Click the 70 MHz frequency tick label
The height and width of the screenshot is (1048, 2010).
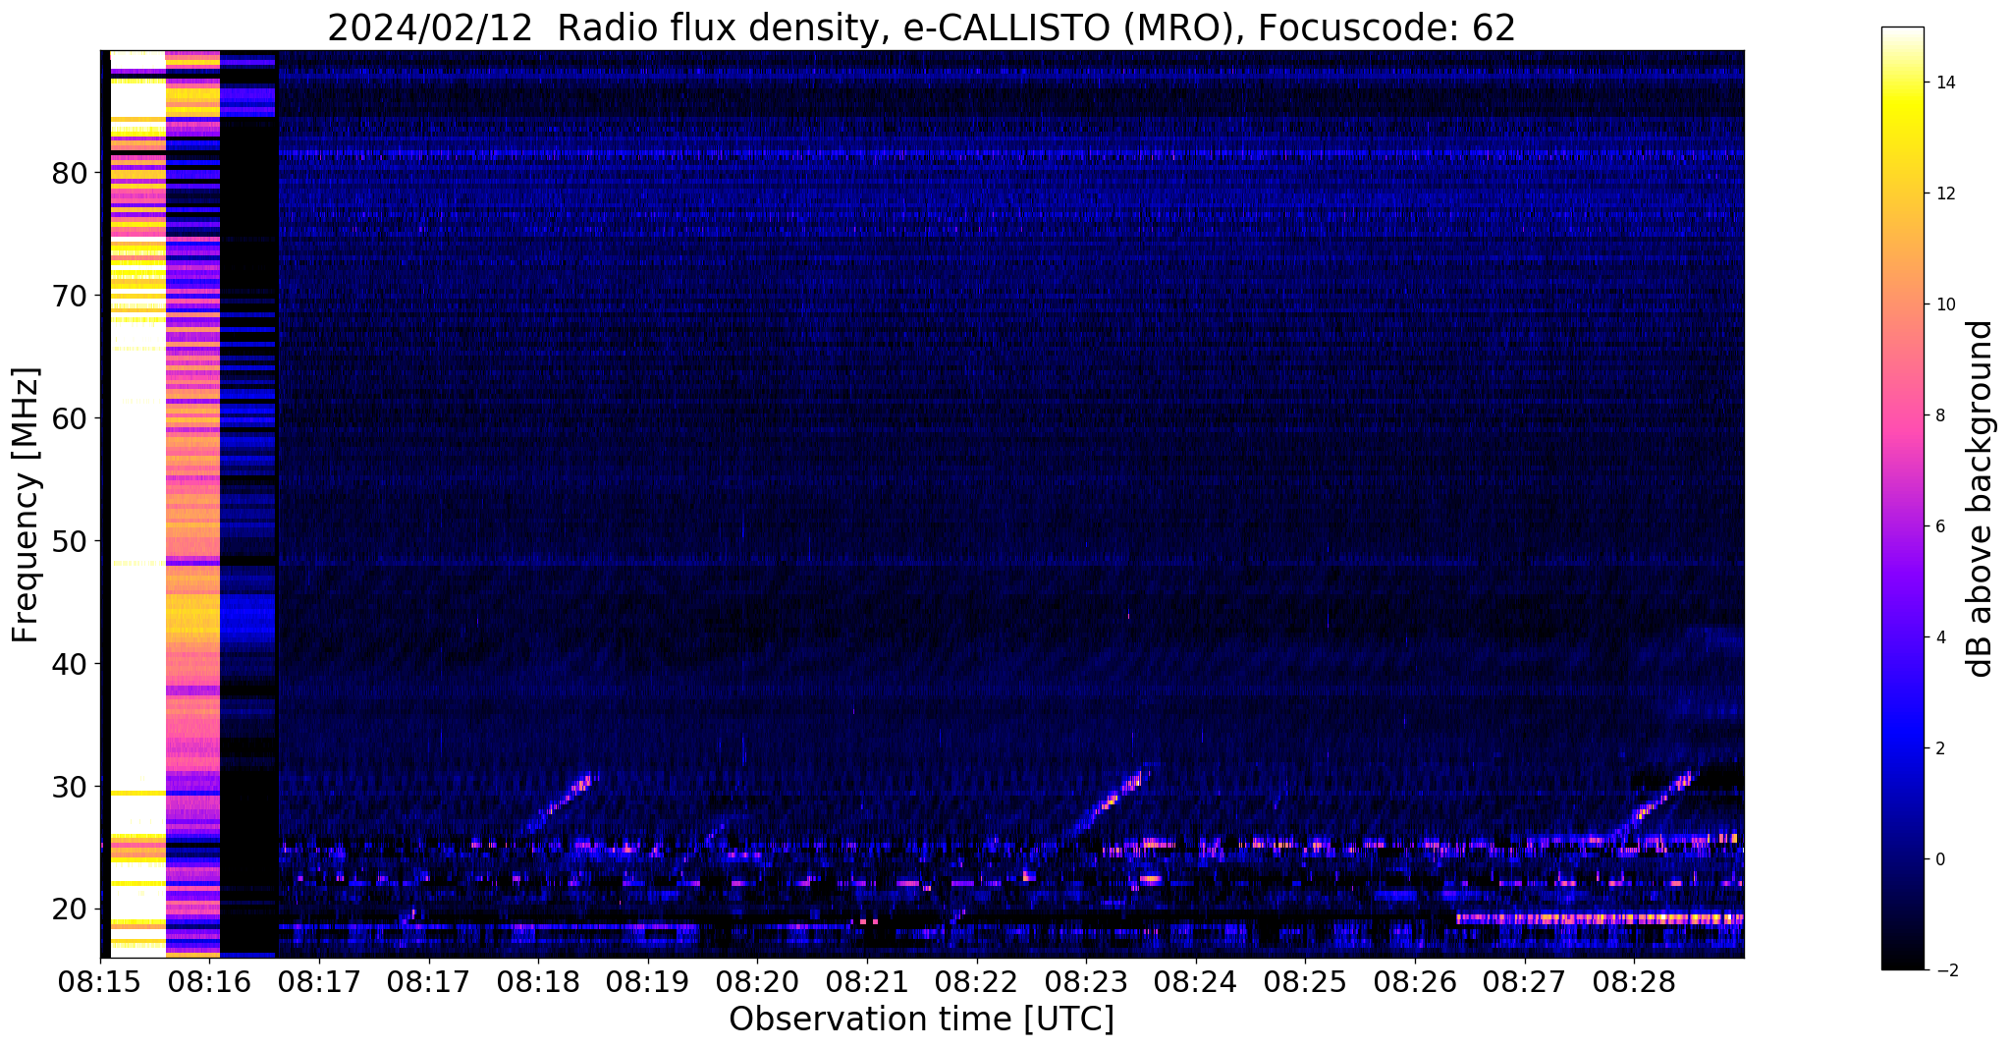(70, 296)
